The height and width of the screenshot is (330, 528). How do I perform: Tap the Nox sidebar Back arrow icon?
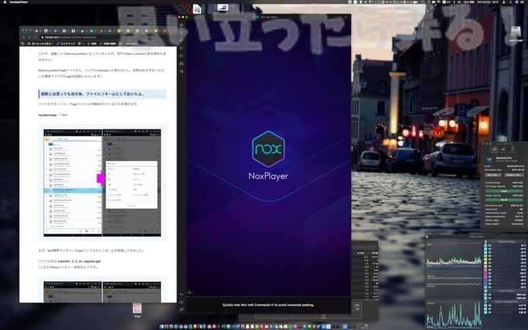coord(181,294)
